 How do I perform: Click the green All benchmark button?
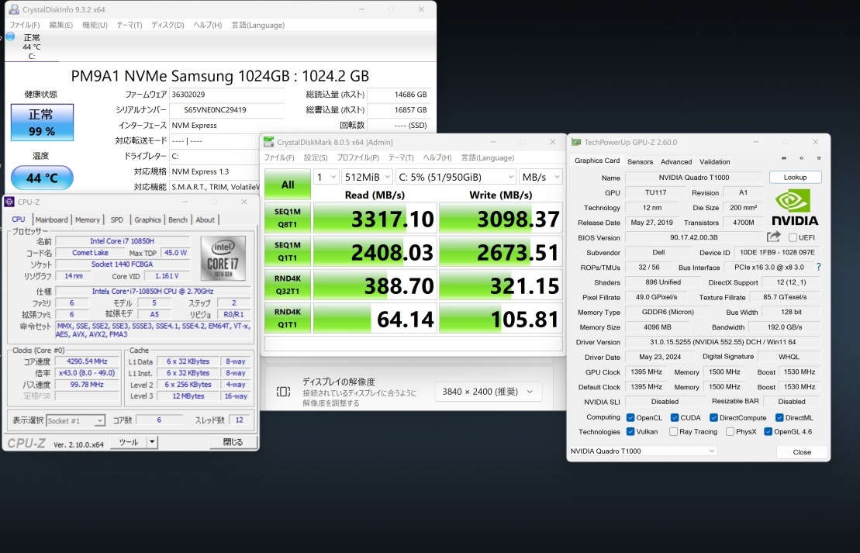coord(288,185)
